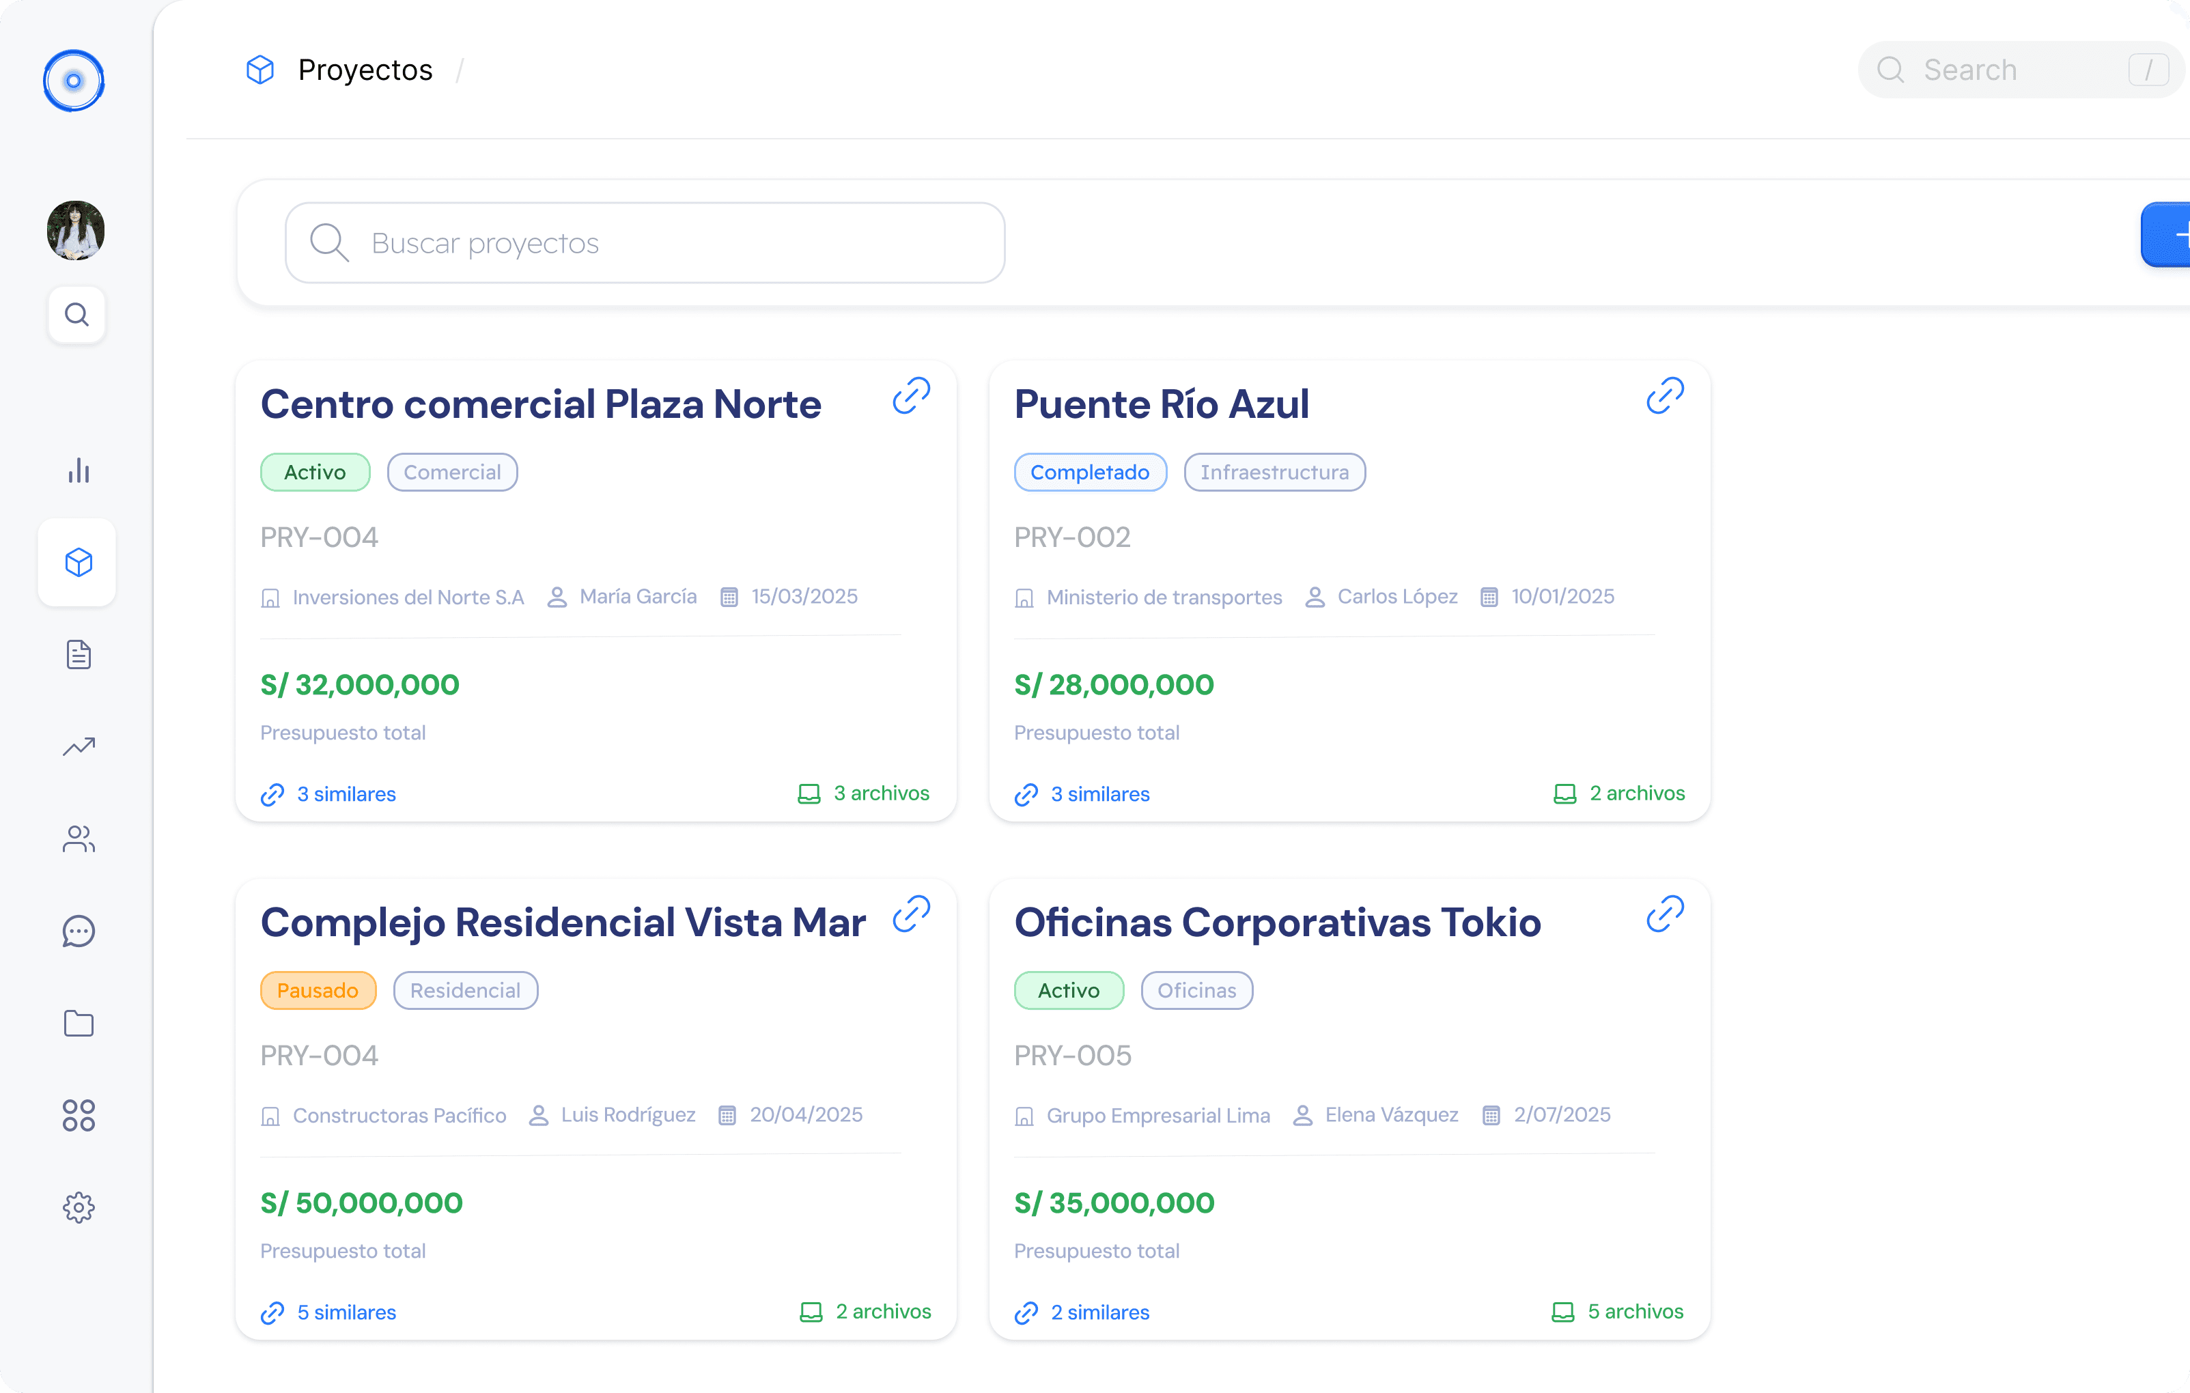Open the bar chart analytics sidebar icon
This screenshot has height=1393, width=2190.
pos(79,470)
